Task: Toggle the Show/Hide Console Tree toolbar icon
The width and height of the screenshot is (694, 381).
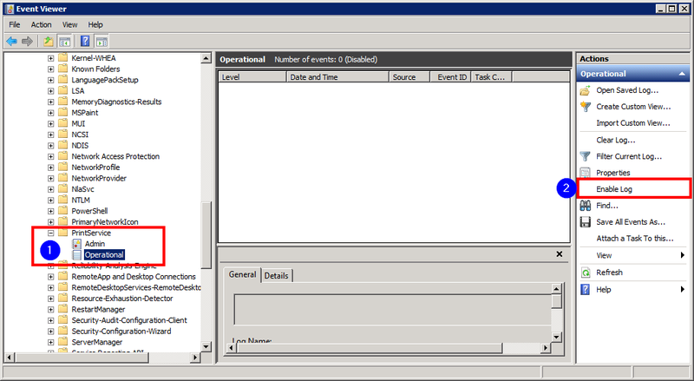Action: pos(64,41)
